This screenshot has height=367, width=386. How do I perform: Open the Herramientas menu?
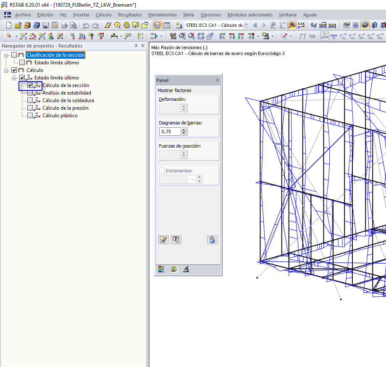pyautogui.click(x=163, y=15)
